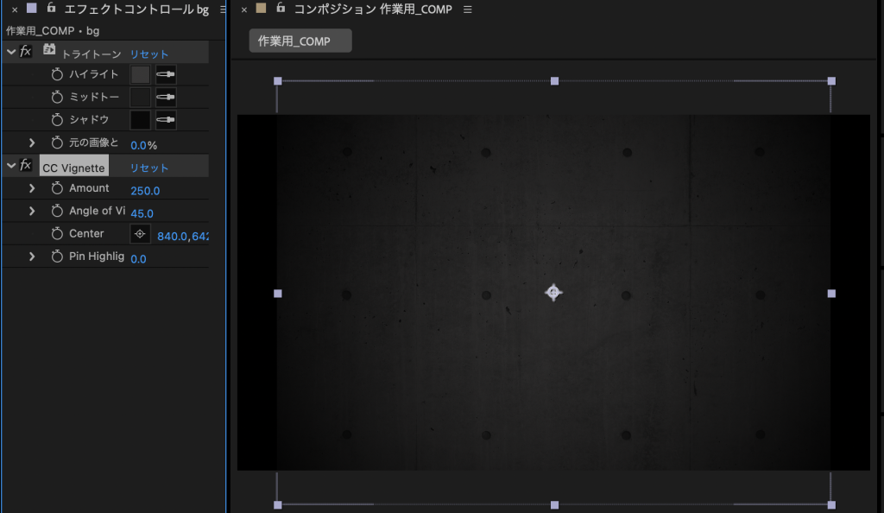Toggle stopwatch for Amount property
The width and height of the screenshot is (884, 513).
tap(57, 188)
